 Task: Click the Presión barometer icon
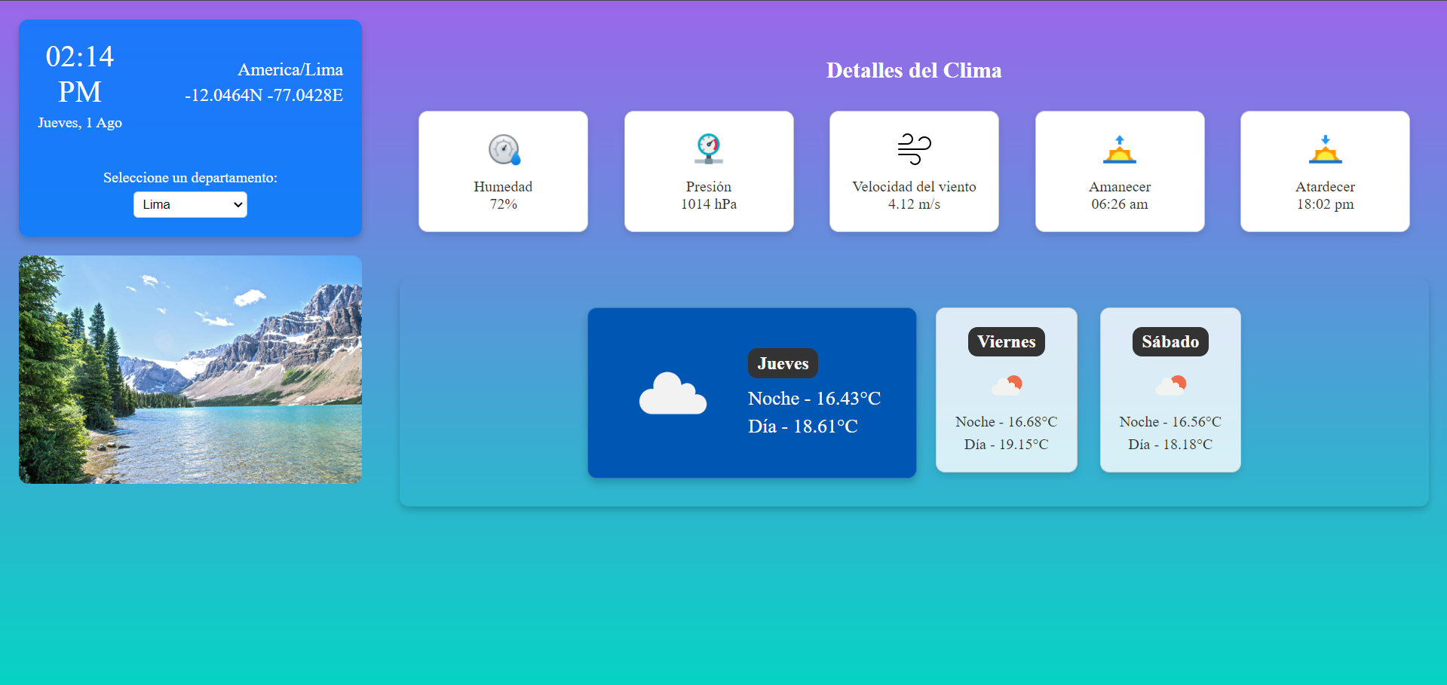pos(708,150)
